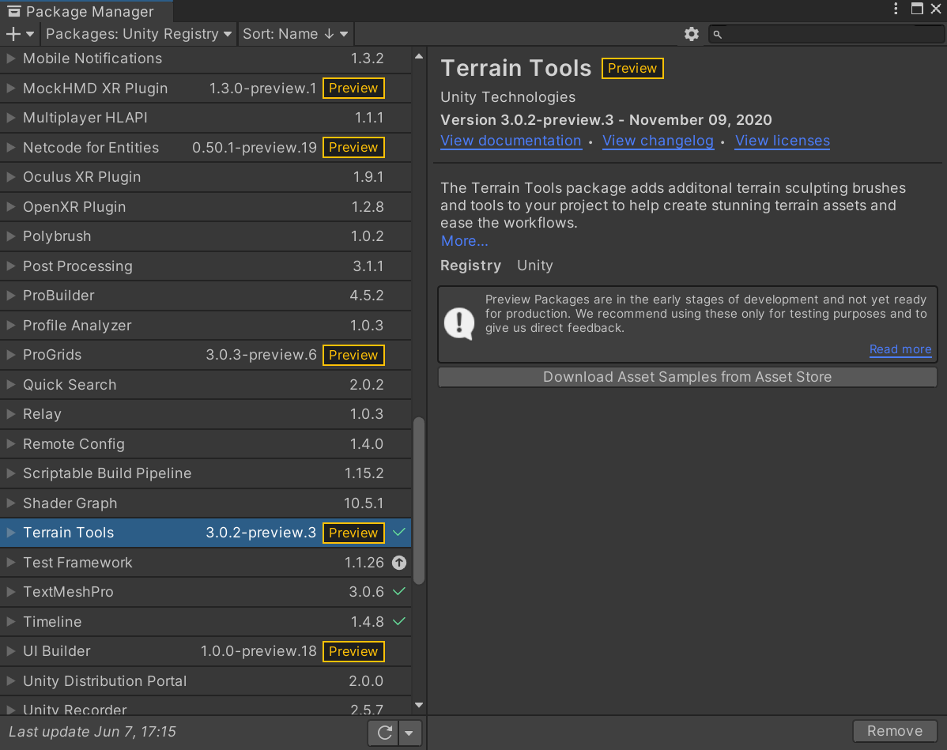Select the Scriptable Build Pipeline package
Viewport: 947px width, 750px height.
click(x=206, y=473)
